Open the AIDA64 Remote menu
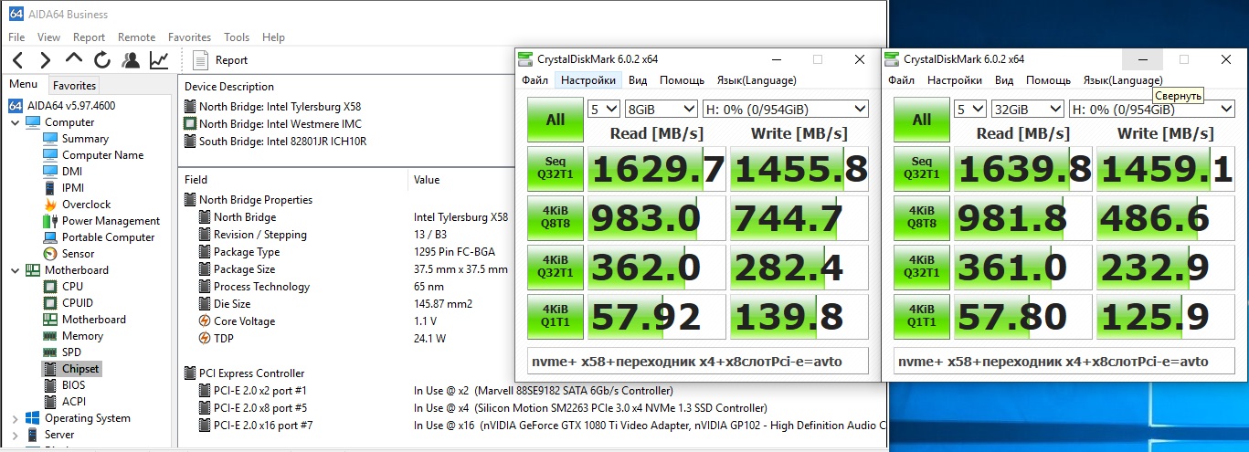Viewport: 1249px width, 452px height. click(137, 37)
